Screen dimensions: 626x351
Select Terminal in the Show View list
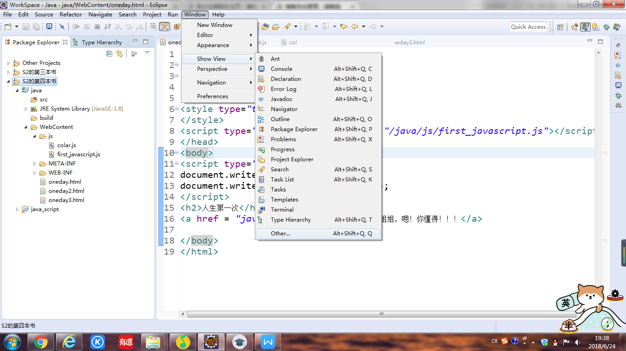[318, 209]
